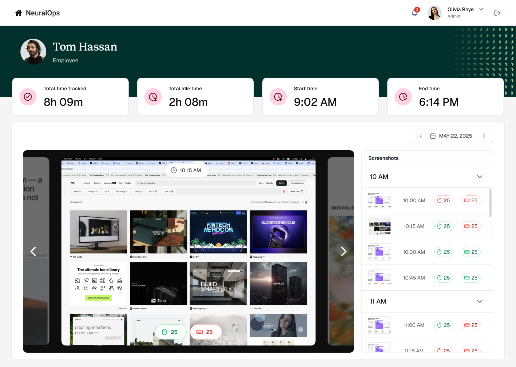Click the Total Idle time clock icon
The image size is (516, 367).
153,97
